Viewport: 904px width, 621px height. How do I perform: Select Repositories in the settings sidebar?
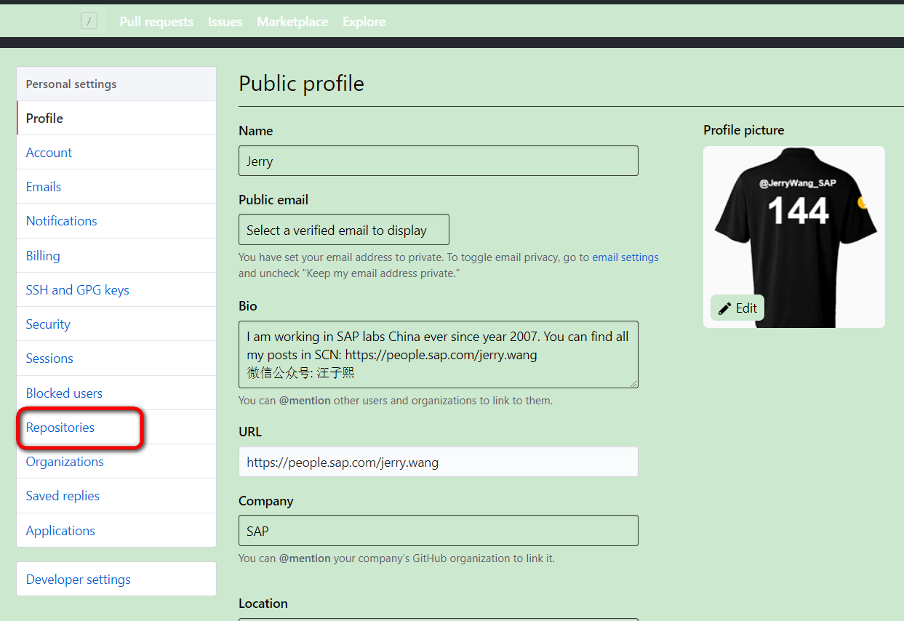[60, 428]
